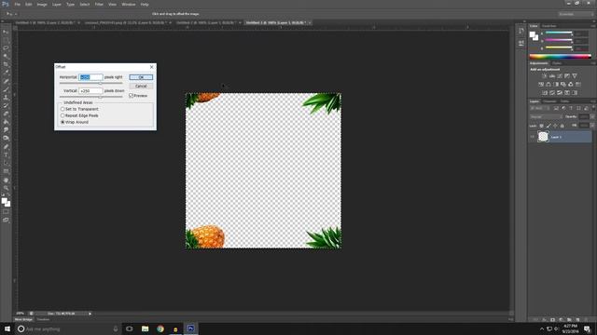This screenshot has height=335, width=597.
Task: Add a Curves adjustment
Action: [560, 76]
